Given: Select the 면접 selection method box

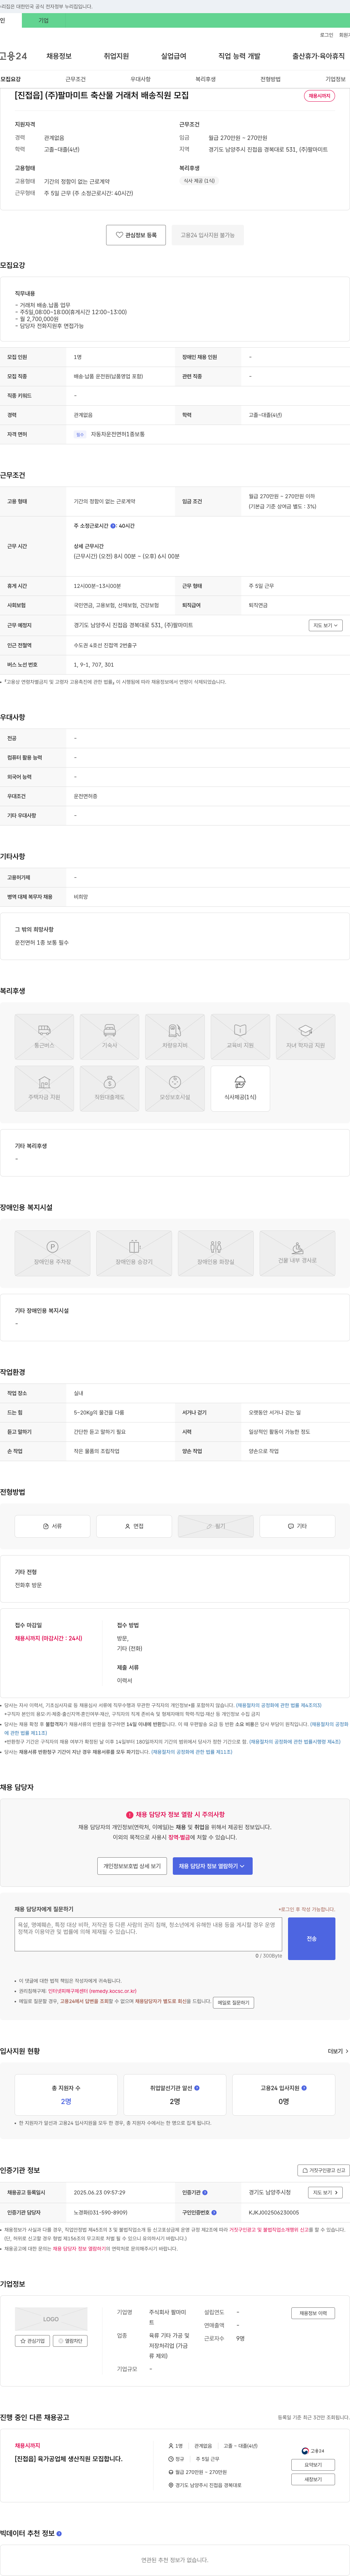Looking at the screenshot, I should (134, 1526).
